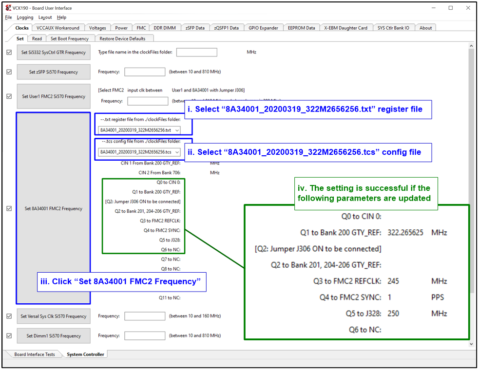Open the Set Boot Frequency sub-tab
Image resolution: width=479 pixels, height=370 pixels.
click(x=69, y=39)
